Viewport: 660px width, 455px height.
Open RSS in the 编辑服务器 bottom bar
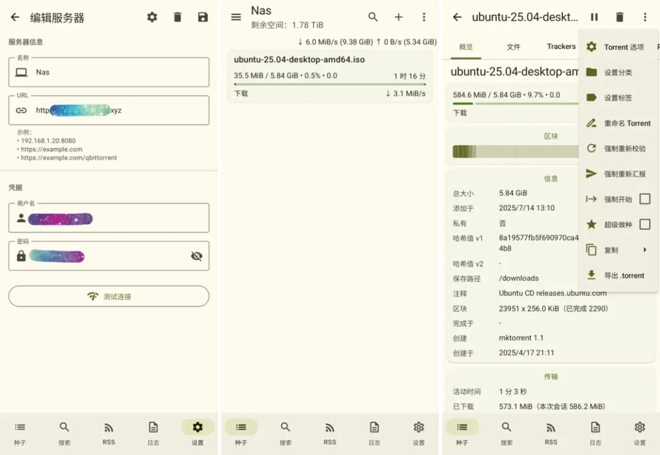click(x=109, y=433)
